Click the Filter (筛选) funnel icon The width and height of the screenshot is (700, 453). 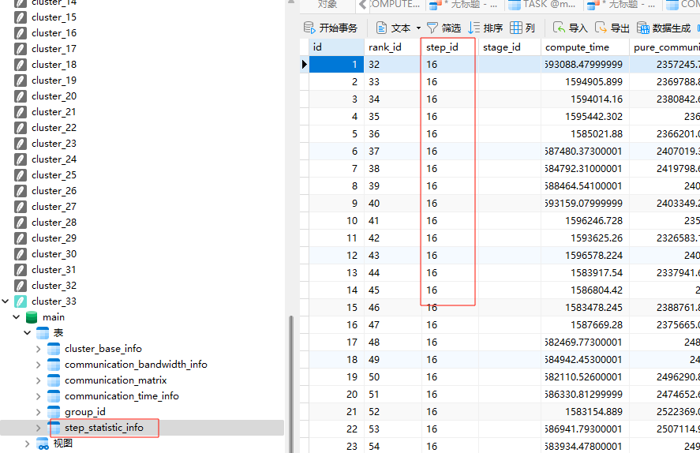(x=432, y=28)
